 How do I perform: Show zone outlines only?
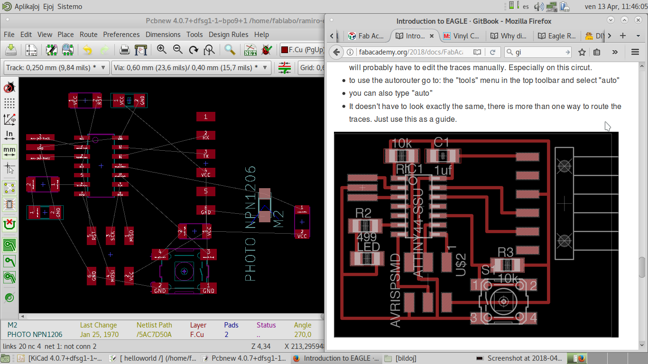(x=9, y=277)
